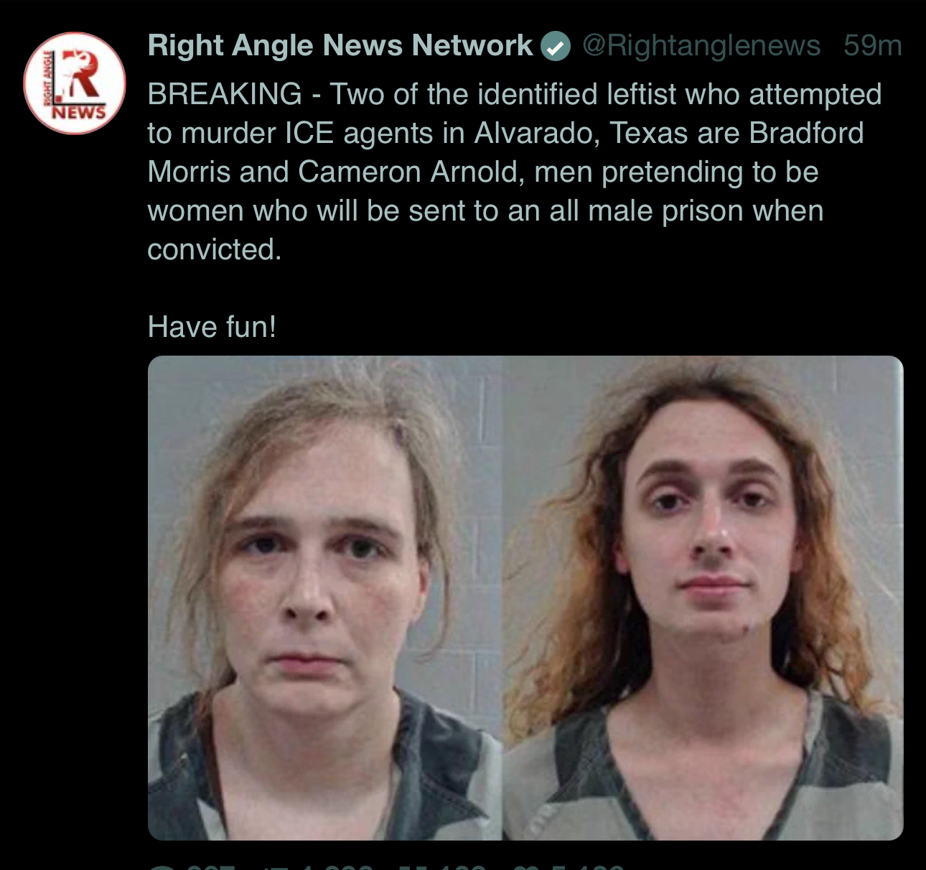This screenshot has height=870, width=926.
Task: Tap the partially visible reply icon under the photos
Action: click(x=159, y=866)
